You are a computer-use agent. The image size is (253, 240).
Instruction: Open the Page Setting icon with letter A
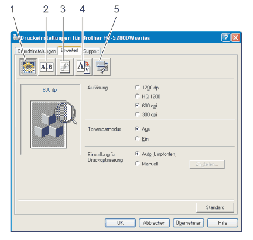[x=83, y=67]
